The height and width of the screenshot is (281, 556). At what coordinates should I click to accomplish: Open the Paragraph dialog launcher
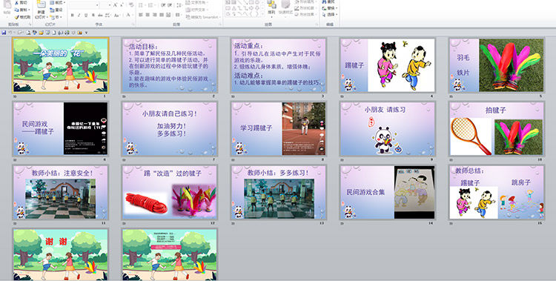221,24
